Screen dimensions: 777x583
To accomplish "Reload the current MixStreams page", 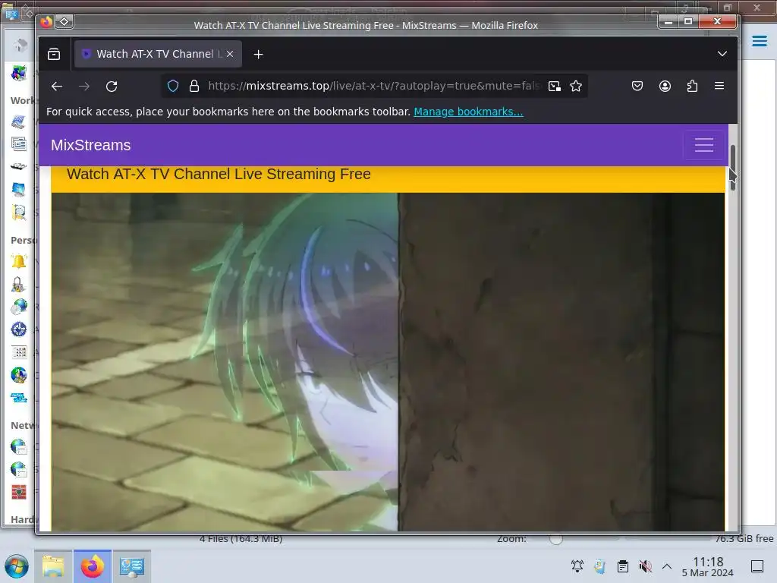I will pos(112,87).
